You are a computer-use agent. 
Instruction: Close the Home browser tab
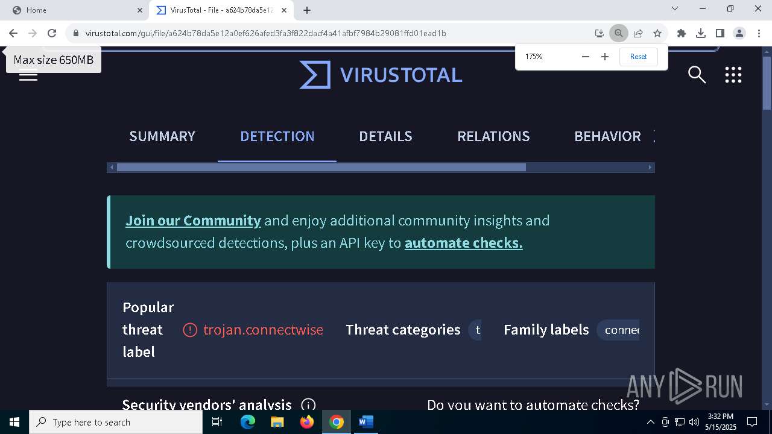(x=140, y=10)
